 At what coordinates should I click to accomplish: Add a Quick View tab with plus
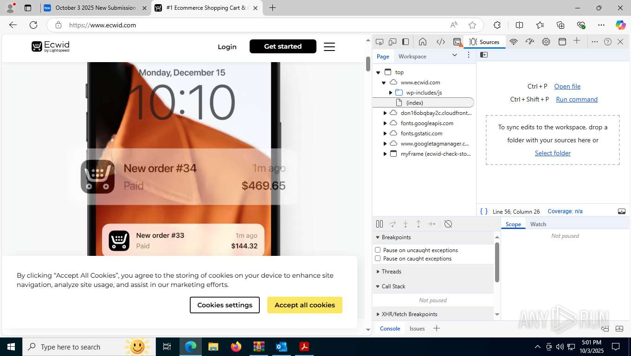tap(437, 328)
